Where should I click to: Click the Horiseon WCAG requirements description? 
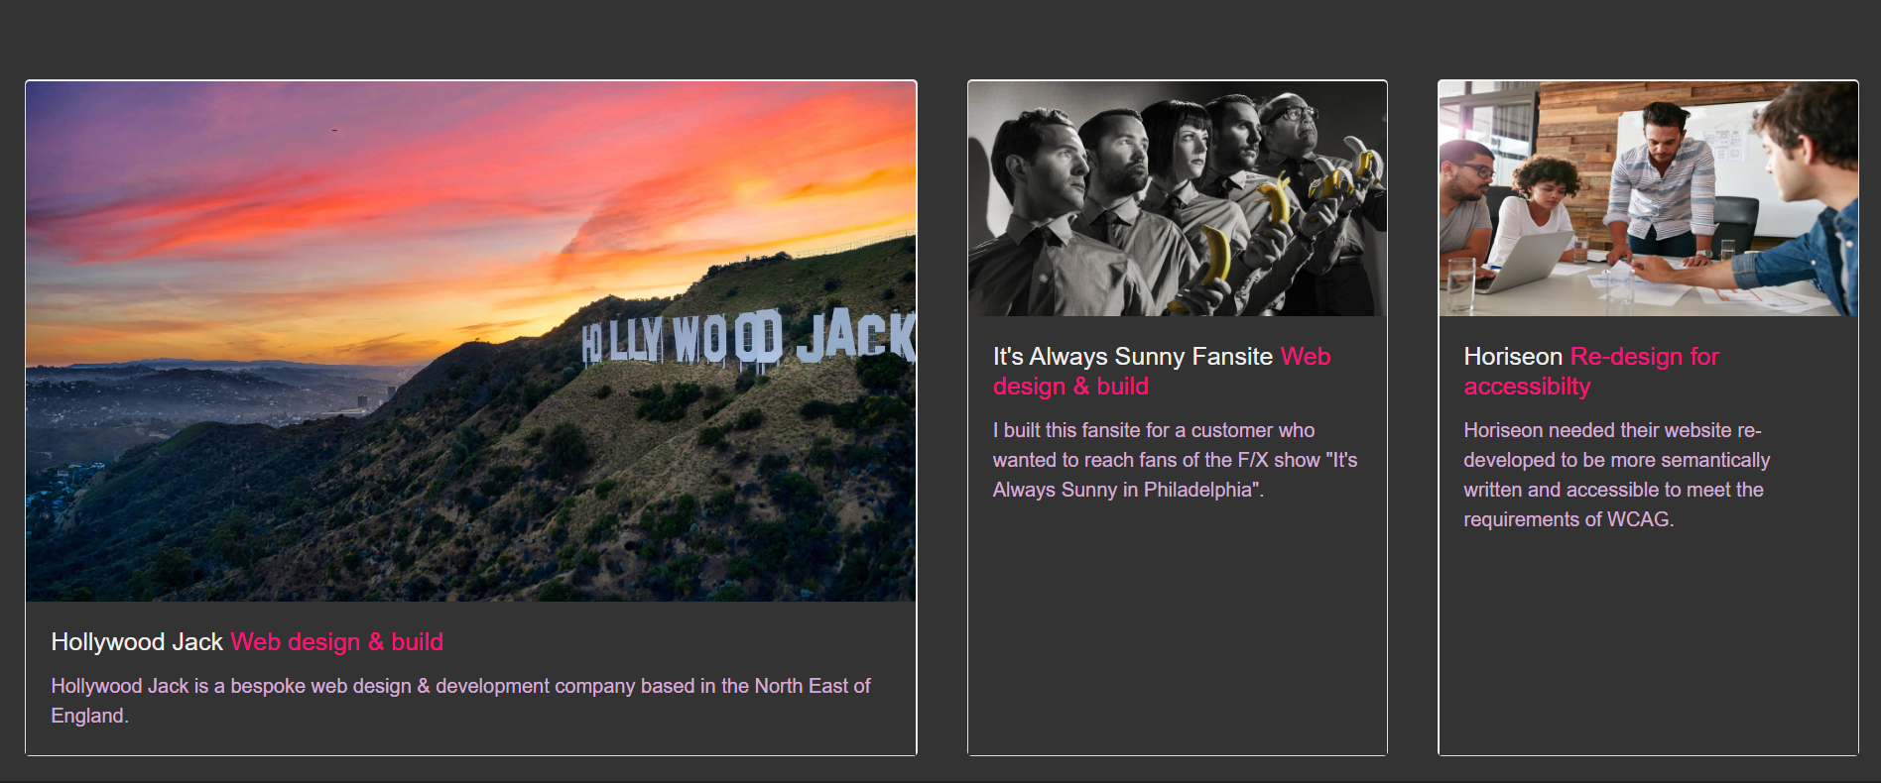1616,475
